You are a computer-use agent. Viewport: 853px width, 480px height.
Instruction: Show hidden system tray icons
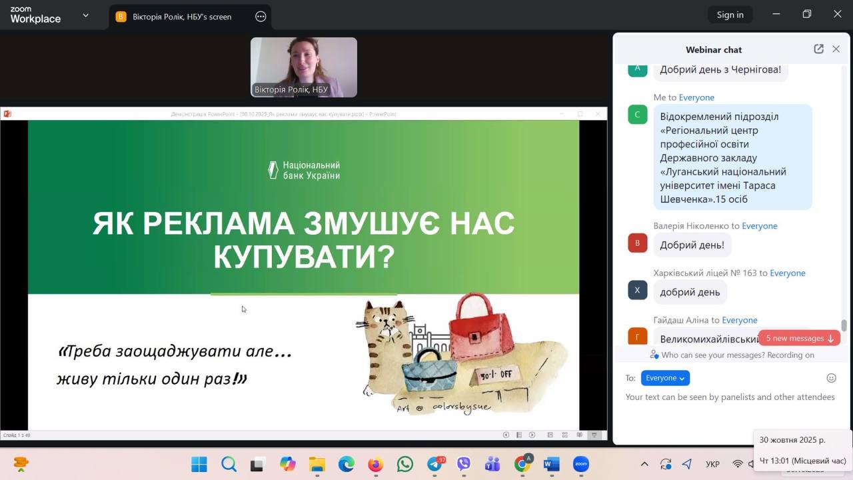[644, 464]
